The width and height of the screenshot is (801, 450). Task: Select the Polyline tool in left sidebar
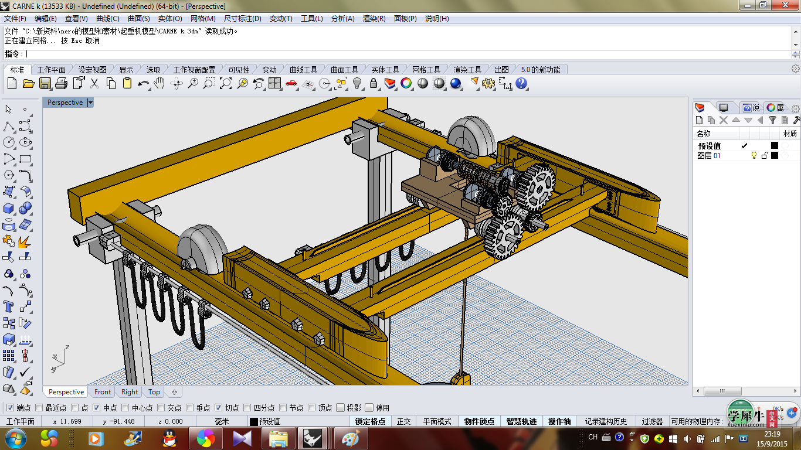tap(9, 126)
